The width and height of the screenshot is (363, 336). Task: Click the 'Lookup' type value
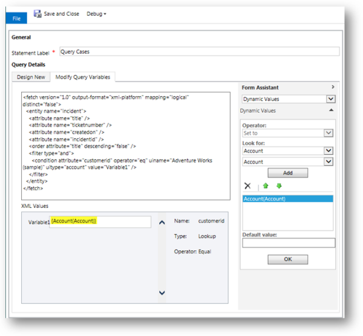207,236
